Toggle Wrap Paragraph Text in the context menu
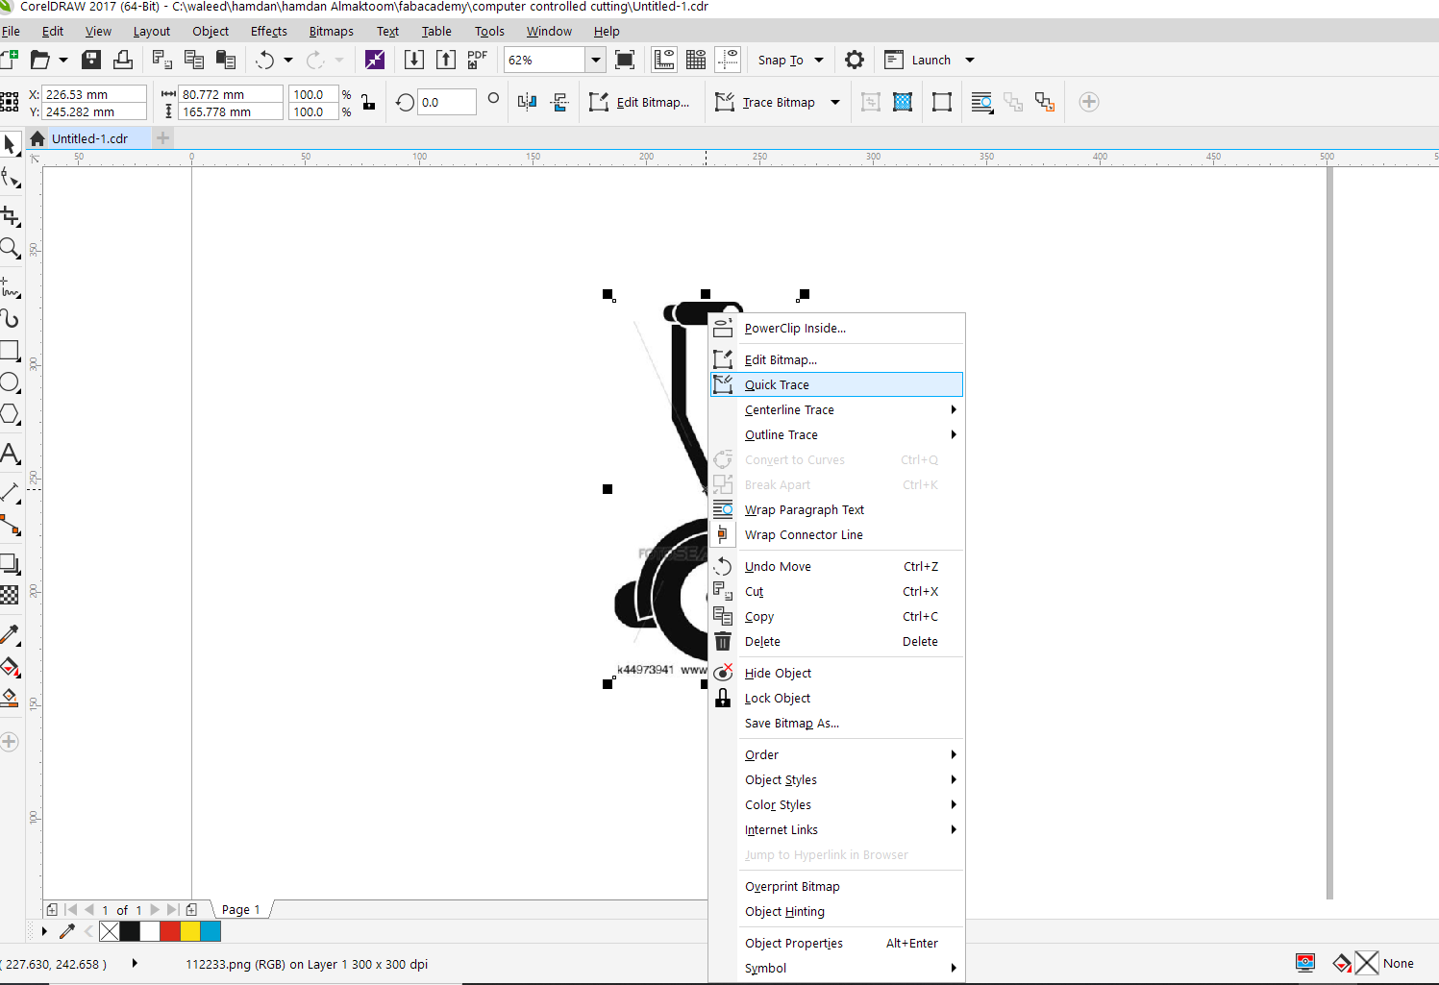Viewport: 1439px width, 985px height. 836,510
